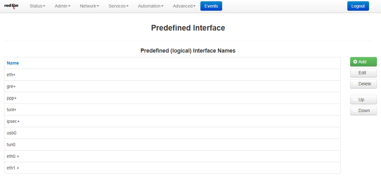Open the Services menu
Image resolution: width=381 pixels, height=182 pixels.
[119, 6]
